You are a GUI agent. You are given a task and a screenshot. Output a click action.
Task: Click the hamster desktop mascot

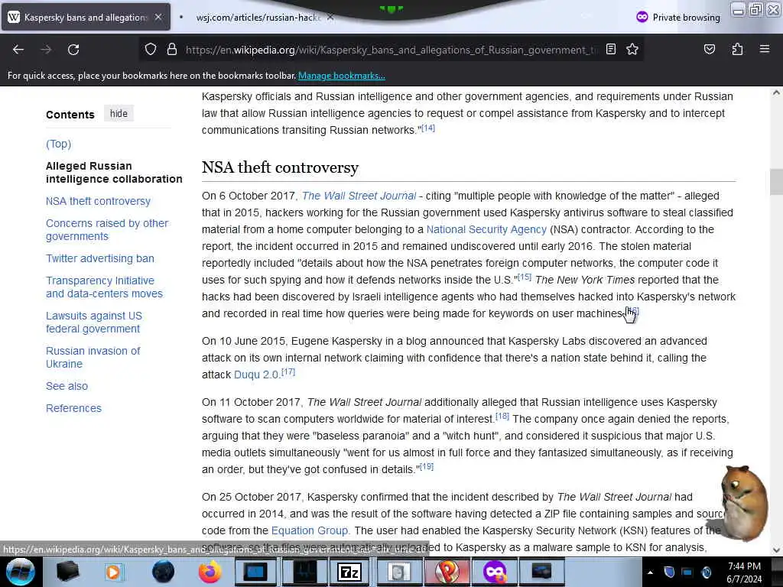pyautogui.click(x=745, y=502)
